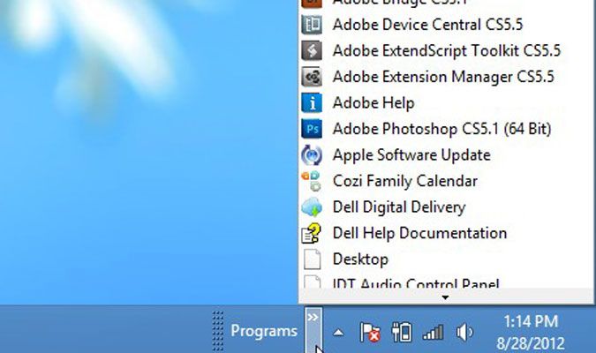The height and width of the screenshot is (353, 596).
Task: Open Action Center flag icon in tray
Action: 370,332
